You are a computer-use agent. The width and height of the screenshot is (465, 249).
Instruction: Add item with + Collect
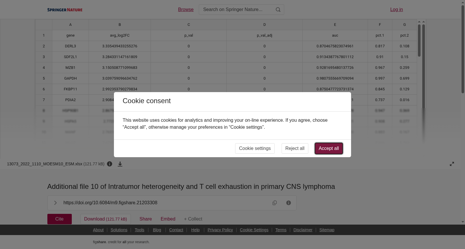193,219
